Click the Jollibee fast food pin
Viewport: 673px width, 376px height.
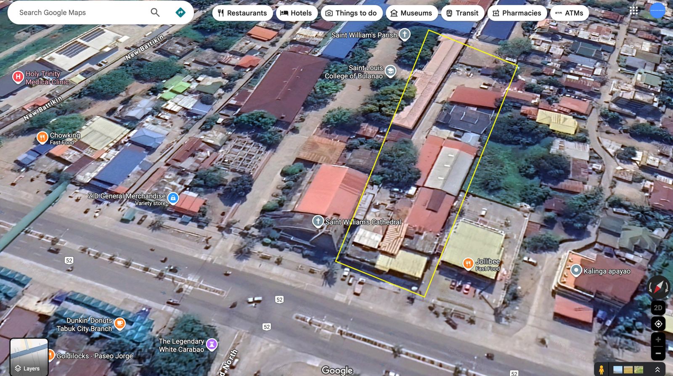click(468, 264)
